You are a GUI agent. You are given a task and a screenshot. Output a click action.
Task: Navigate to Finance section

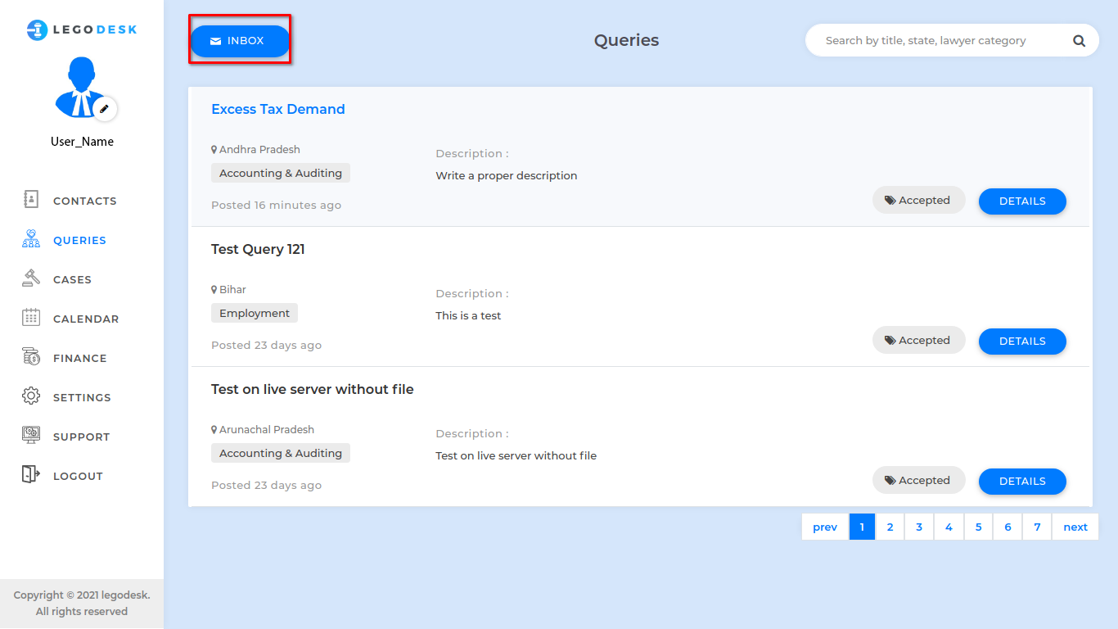click(80, 358)
